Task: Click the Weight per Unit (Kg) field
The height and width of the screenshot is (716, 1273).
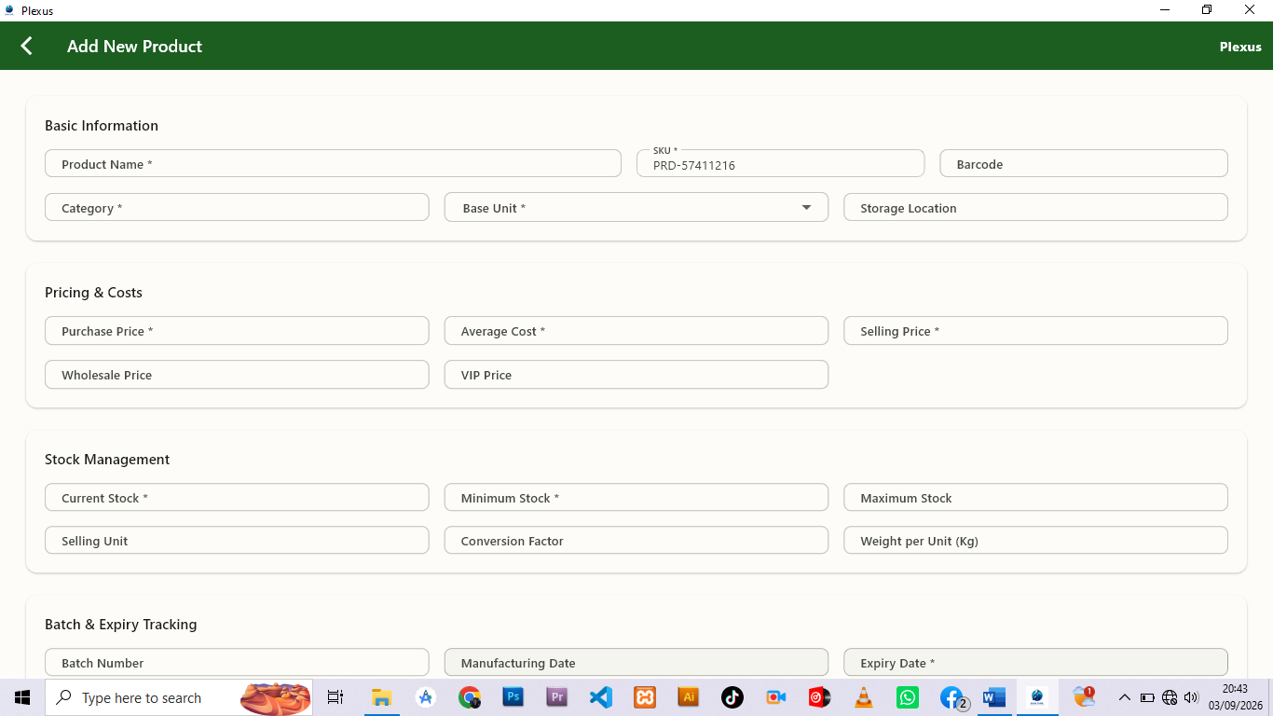Action: tap(1035, 540)
